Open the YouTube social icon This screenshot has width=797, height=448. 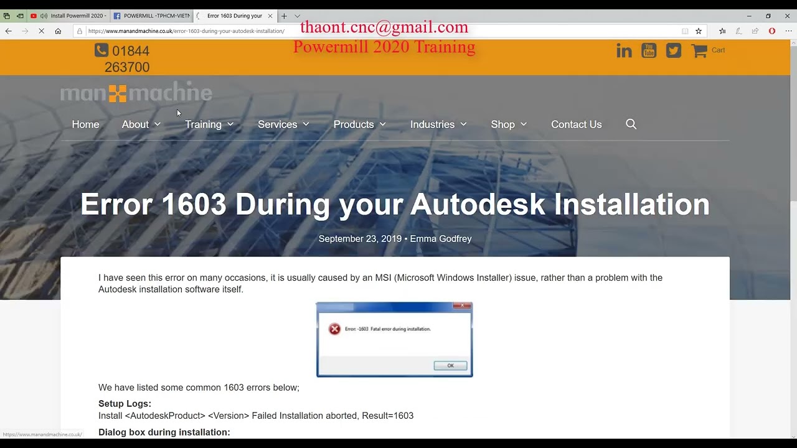tap(649, 50)
